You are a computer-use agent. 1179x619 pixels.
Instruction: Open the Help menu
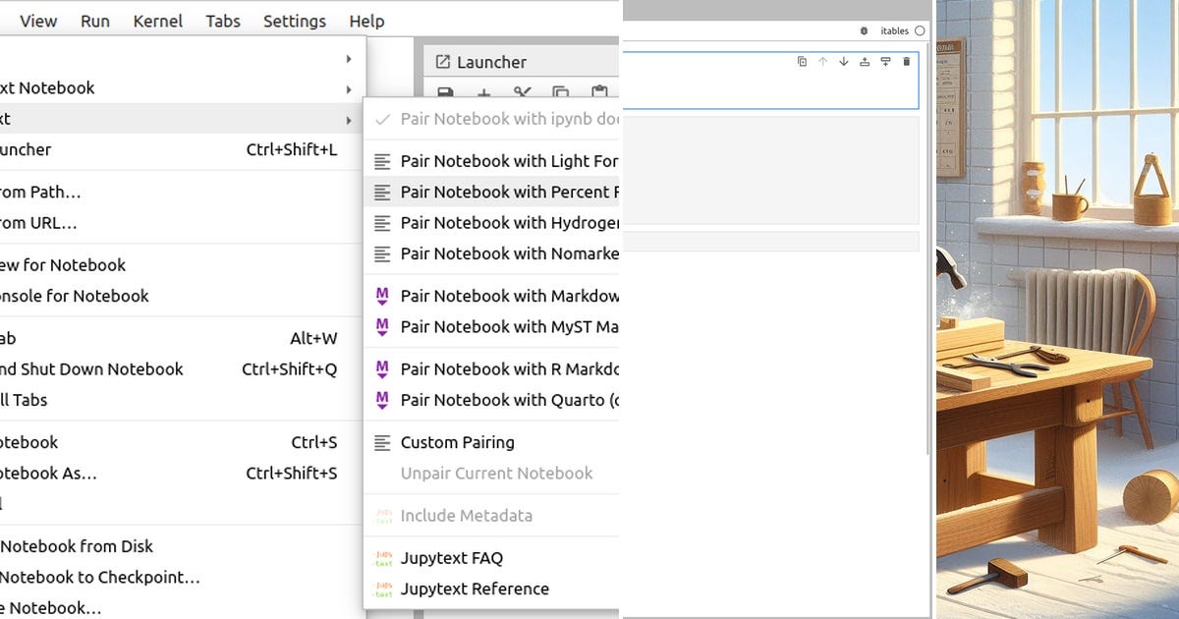[x=366, y=21]
